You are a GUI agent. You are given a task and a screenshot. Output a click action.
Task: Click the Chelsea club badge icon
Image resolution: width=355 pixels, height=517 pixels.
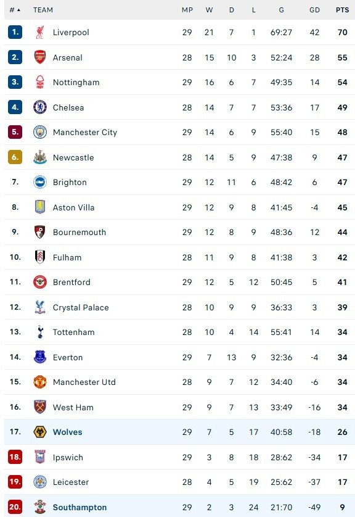pos(40,107)
